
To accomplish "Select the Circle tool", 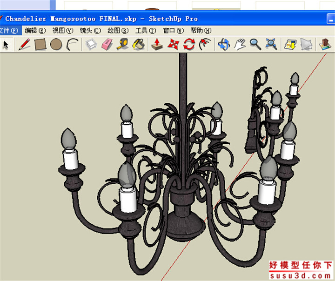I will click(x=56, y=45).
